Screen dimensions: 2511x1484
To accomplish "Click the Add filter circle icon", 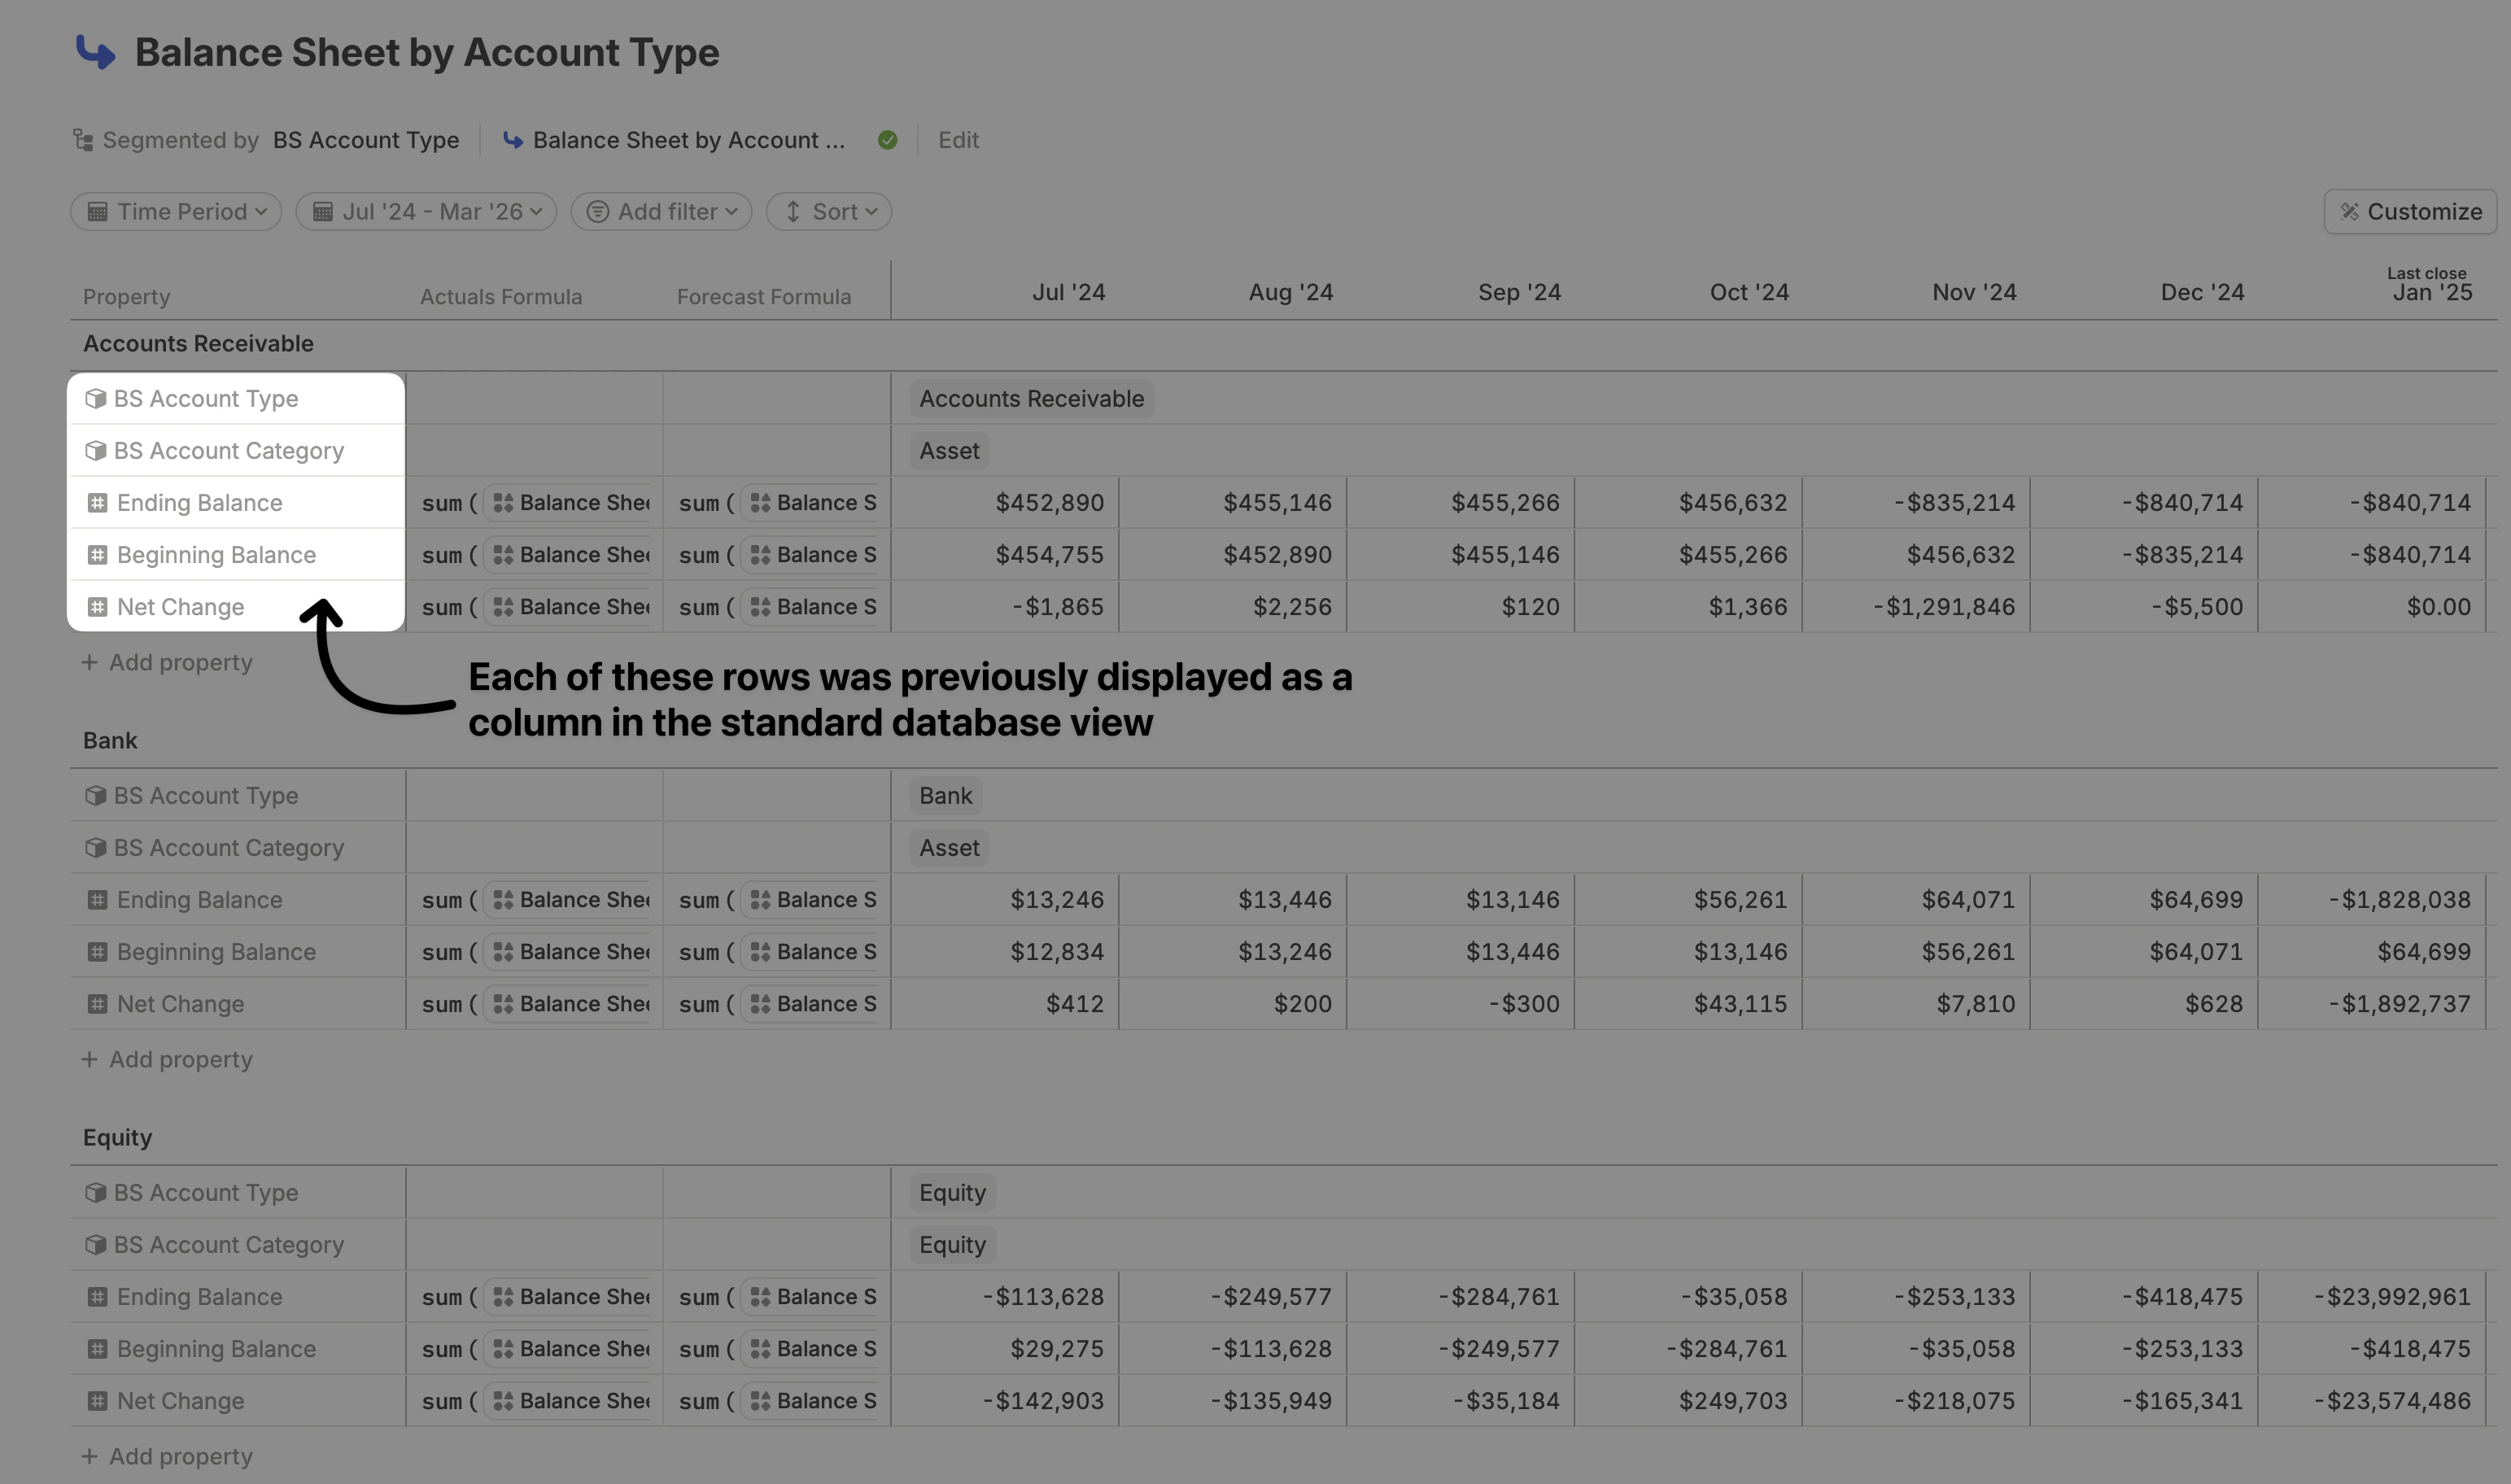I will pos(597,212).
